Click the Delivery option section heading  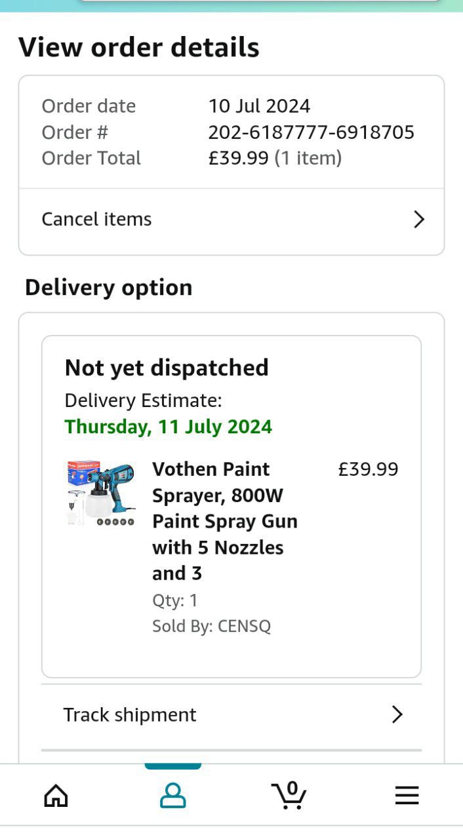pyautogui.click(x=109, y=288)
